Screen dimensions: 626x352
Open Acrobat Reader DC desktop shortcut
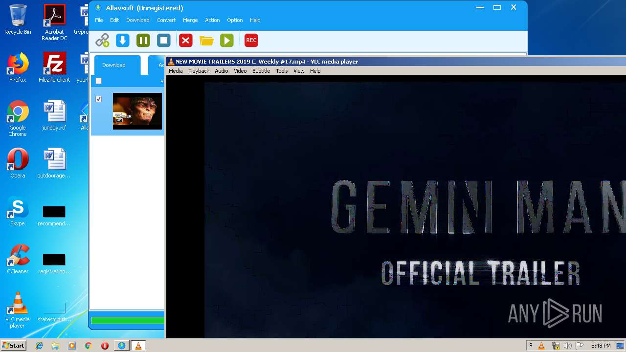tap(54, 22)
